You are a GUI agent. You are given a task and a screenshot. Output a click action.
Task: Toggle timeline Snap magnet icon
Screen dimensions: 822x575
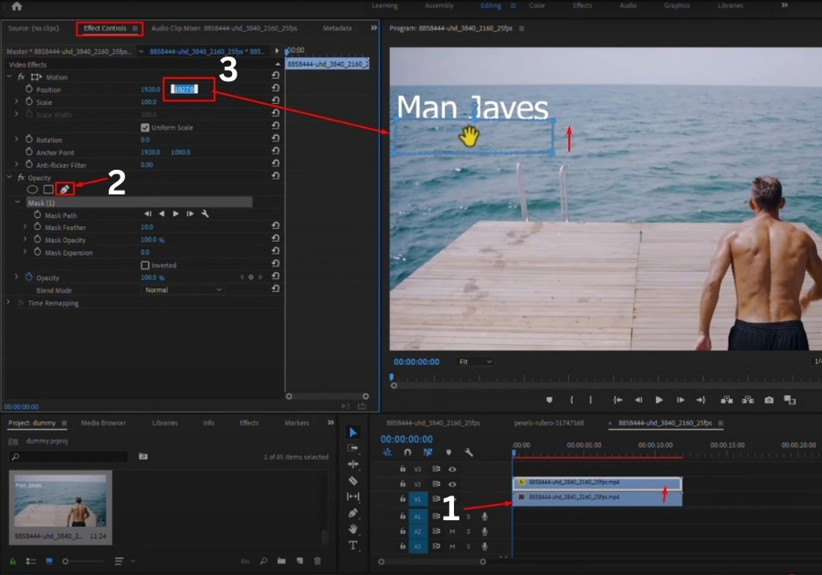coord(407,452)
